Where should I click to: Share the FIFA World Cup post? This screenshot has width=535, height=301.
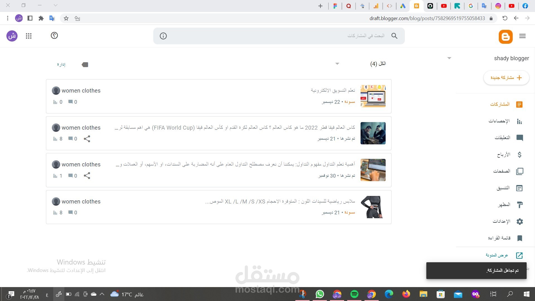pyautogui.click(x=87, y=139)
